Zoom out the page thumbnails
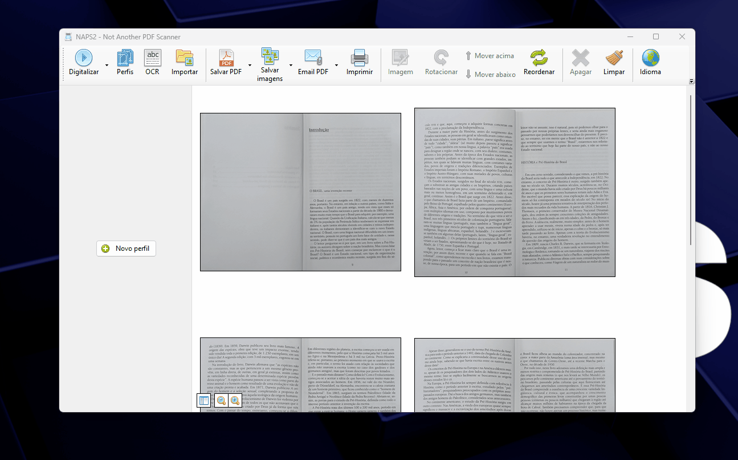 tap(221, 401)
